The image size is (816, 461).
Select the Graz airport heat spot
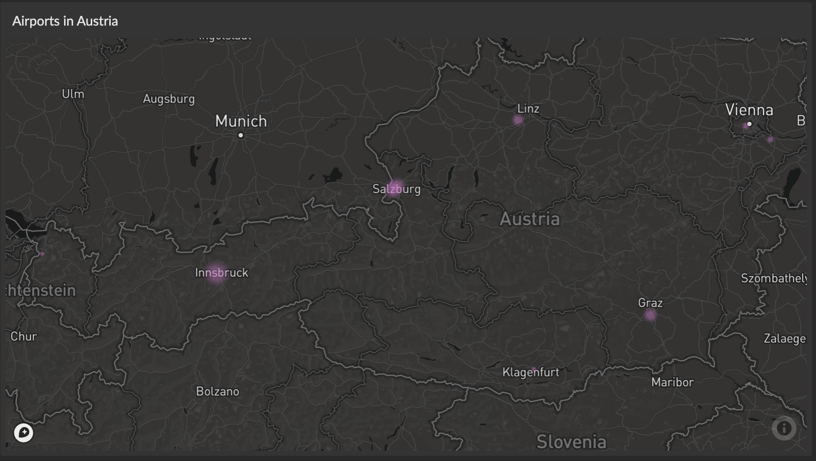650,315
